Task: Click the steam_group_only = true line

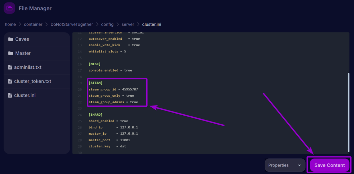Action: [x=111, y=96]
